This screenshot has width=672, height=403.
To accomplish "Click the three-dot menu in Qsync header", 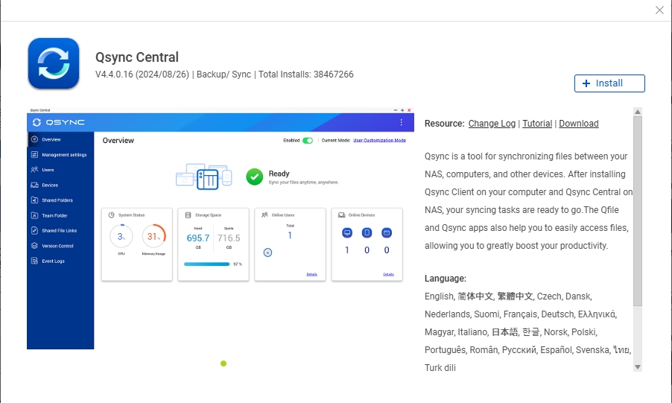I will tap(401, 122).
